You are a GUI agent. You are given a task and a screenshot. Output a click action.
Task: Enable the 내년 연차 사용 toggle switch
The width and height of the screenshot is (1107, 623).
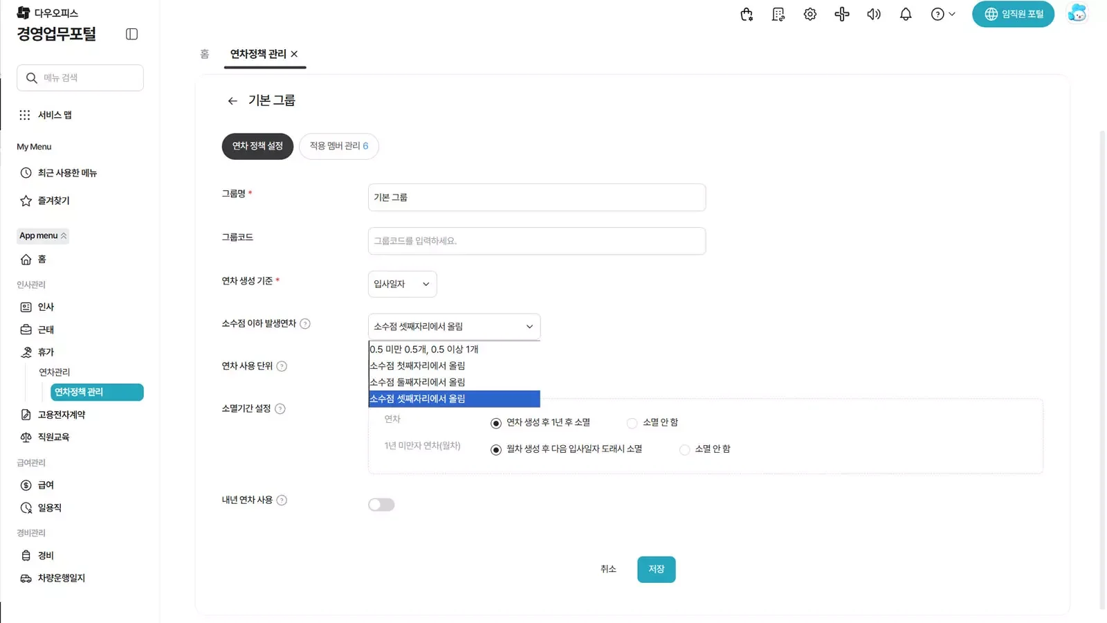pos(381,504)
